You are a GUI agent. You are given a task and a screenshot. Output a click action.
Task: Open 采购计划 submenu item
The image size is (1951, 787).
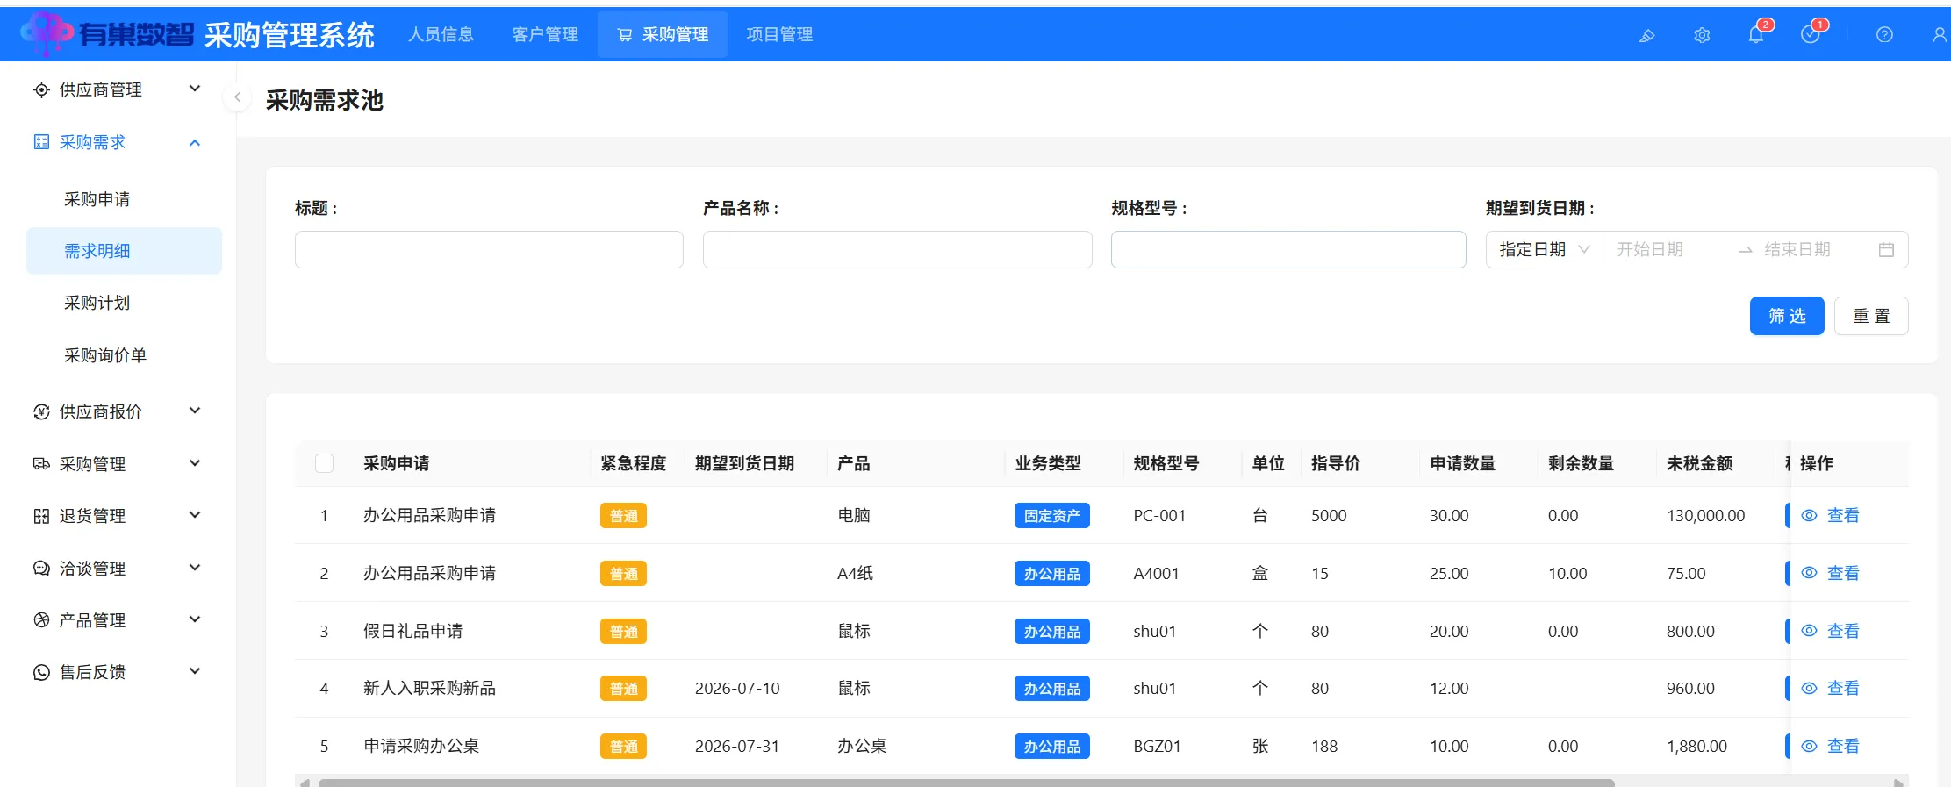point(124,303)
